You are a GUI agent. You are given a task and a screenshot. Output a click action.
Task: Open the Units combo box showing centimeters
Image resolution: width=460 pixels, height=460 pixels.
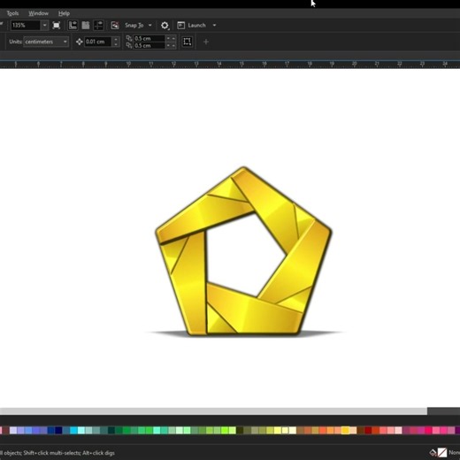point(46,42)
